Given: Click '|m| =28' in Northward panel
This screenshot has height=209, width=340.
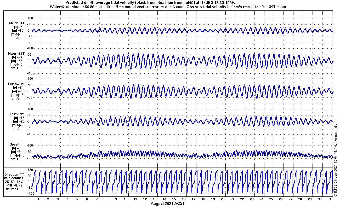Looking at the screenshot, I should [x=18, y=91].
